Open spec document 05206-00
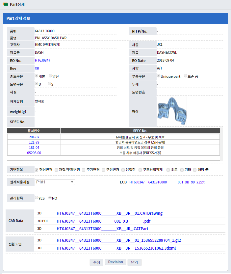The height and width of the screenshot is (274, 231). [34, 153]
